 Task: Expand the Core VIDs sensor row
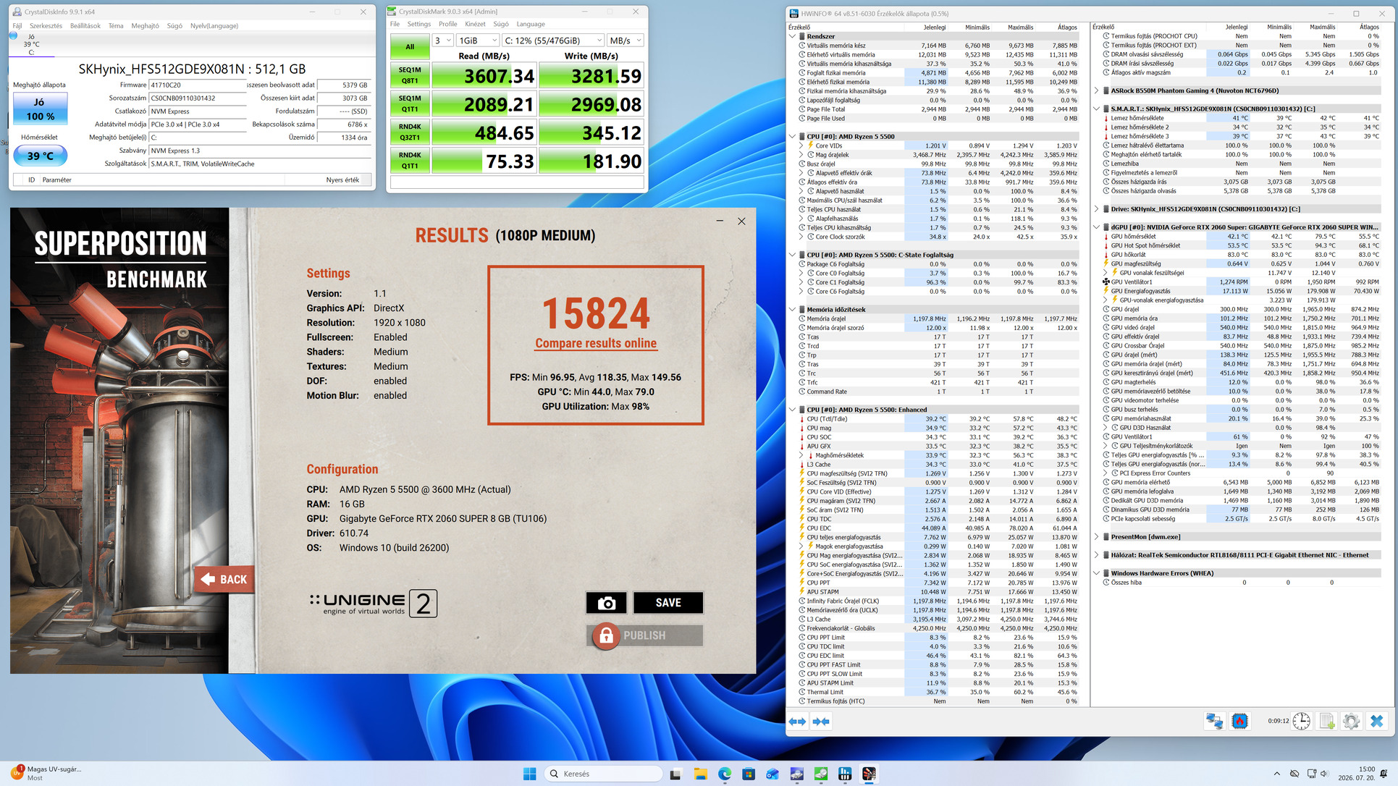pyautogui.click(x=801, y=145)
